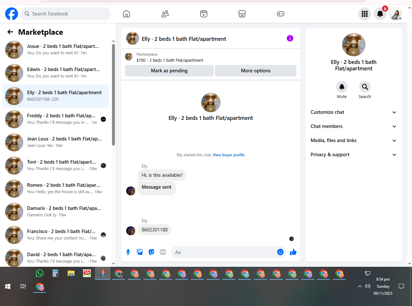The image size is (412, 306).
Task: Open the Gaming controller icon
Action: (x=281, y=14)
